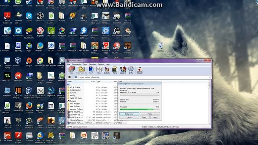Screen dimensions: 258x145
Task: Click the Help button in extraction dialog
Action: coord(155,118)
